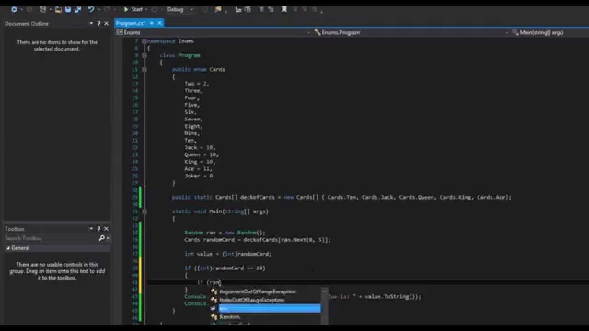
Task: Open the Debug configuration dropdown
Action: coord(180,9)
